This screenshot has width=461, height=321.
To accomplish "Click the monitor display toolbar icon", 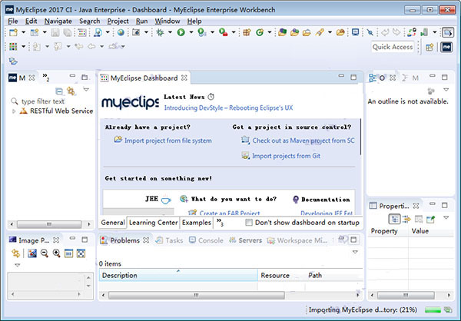I will pos(355,32).
